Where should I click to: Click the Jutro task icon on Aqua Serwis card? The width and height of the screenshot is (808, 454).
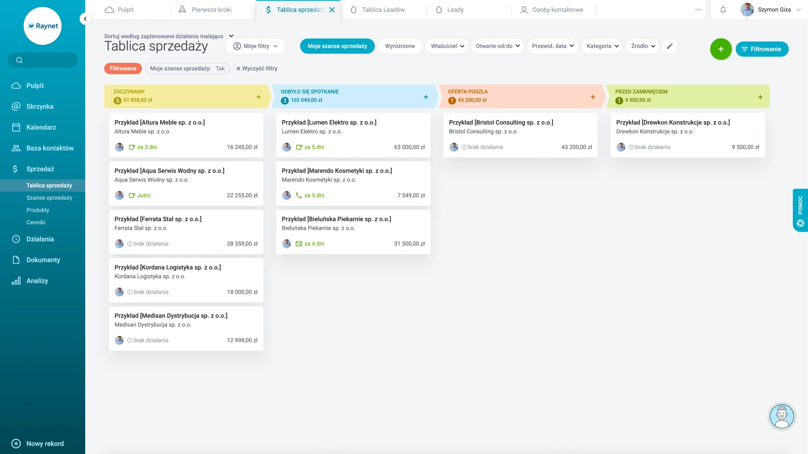[132, 195]
